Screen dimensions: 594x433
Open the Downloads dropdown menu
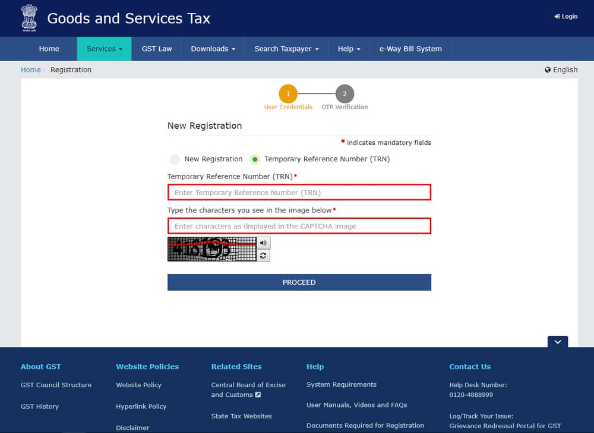tap(212, 49)
